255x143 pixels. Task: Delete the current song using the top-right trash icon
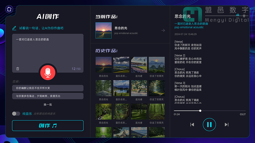pyautogui.click(x=244, y=16)
